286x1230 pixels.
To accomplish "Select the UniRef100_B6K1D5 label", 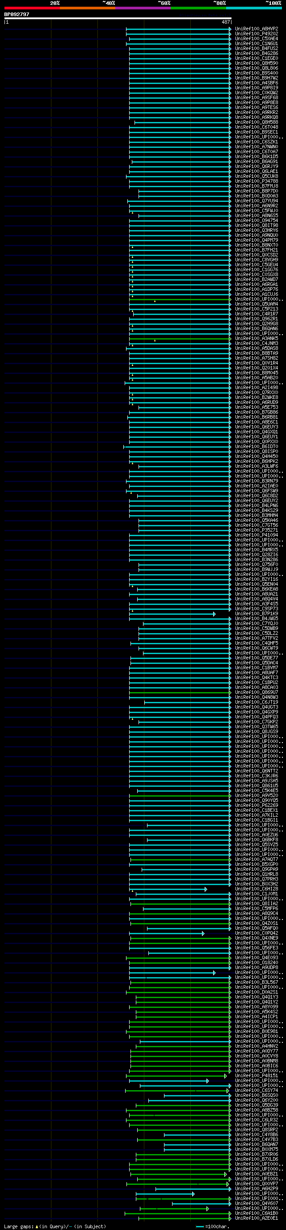I will point(257,157).
